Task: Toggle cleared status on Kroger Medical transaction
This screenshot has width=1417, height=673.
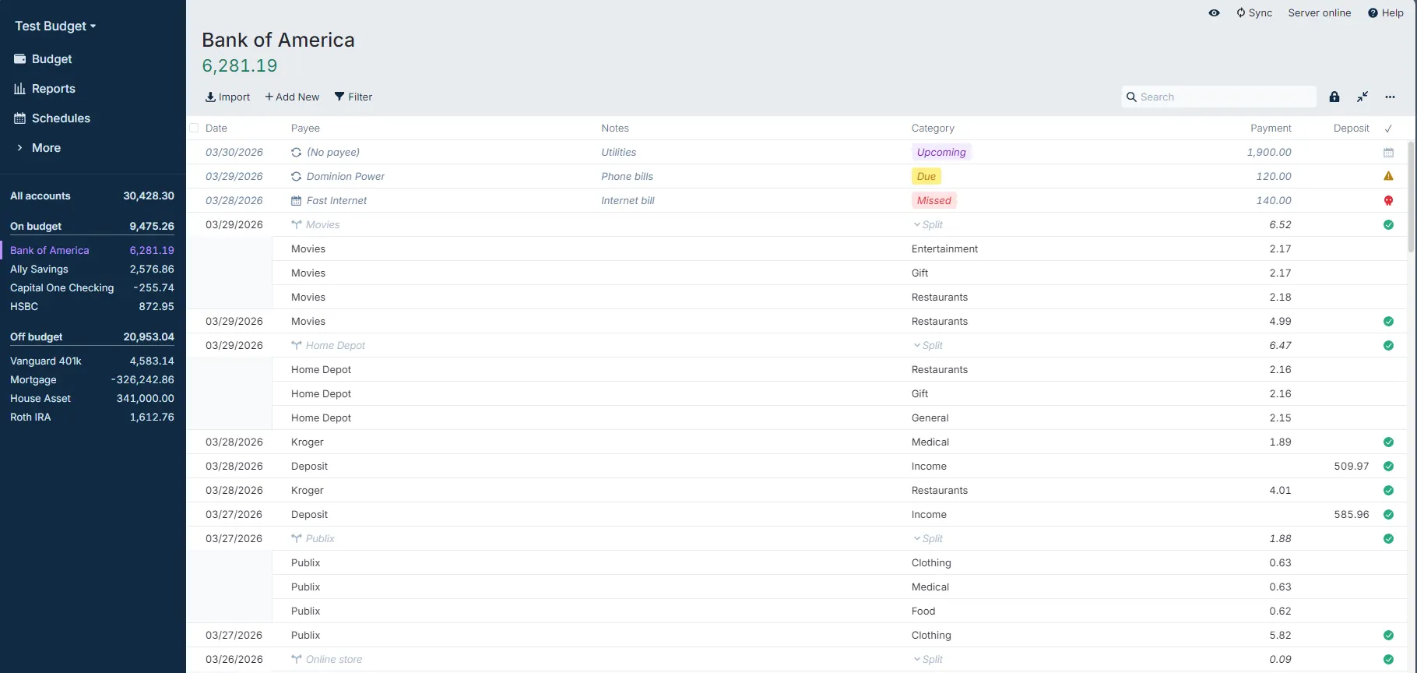Action: pyautogui.click(x=1388, y=442)
